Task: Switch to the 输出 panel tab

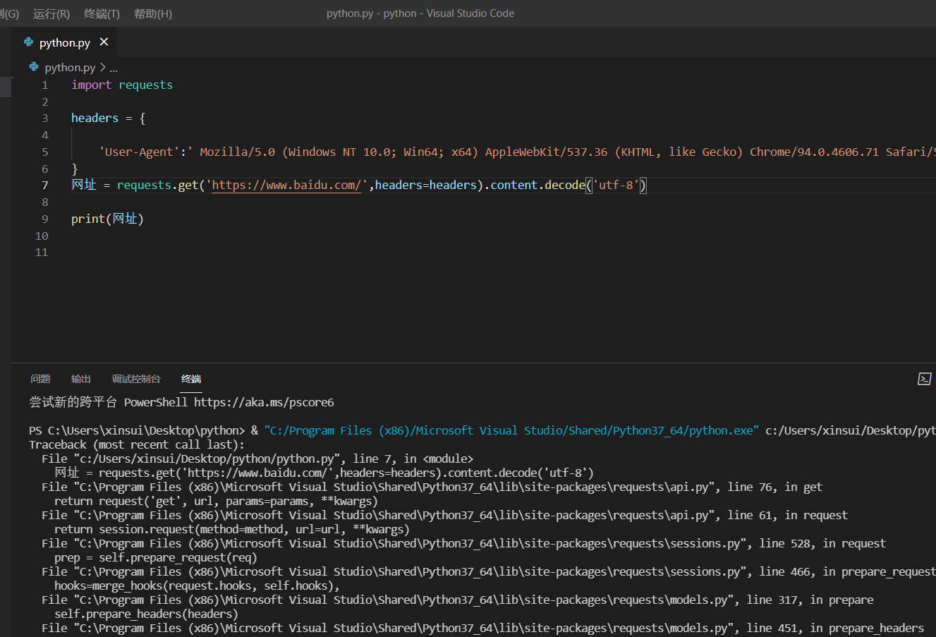Action: point(81,379)
